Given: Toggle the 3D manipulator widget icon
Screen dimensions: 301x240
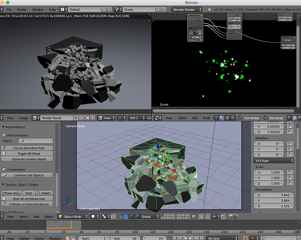Looking at the screenshot, I should pyautogui.click(x=120, y=216).
